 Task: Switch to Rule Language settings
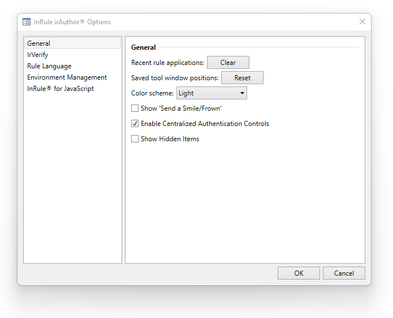49,66
